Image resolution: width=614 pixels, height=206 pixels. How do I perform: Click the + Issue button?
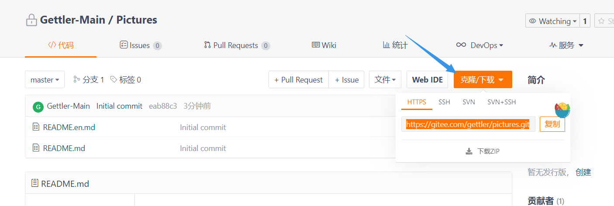(x=347, y=79)
